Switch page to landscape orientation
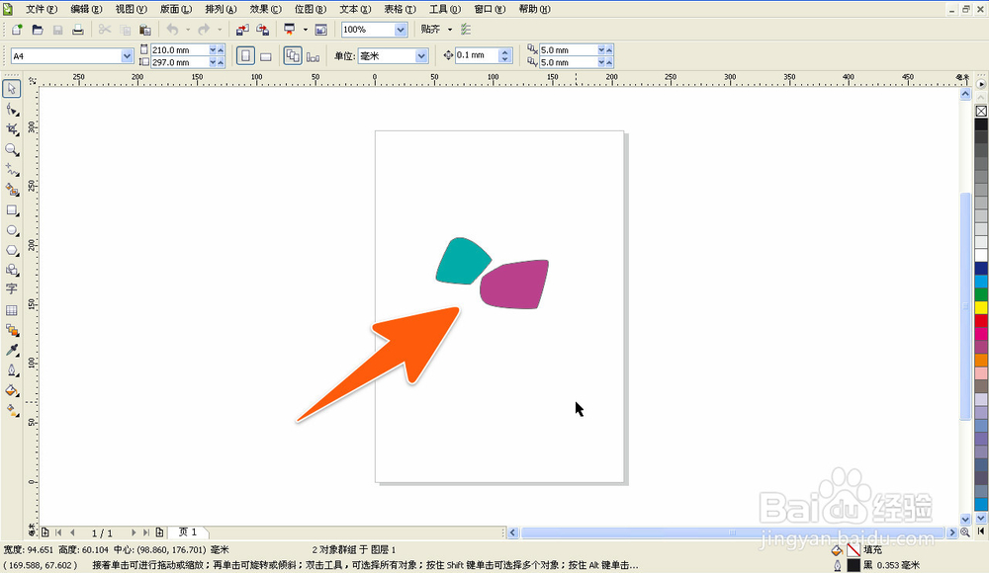This screenshot has width=989, height=573. 266,56
